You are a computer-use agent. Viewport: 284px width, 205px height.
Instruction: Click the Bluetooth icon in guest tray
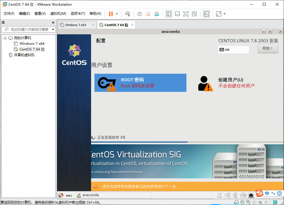click(x=235, y=195)
